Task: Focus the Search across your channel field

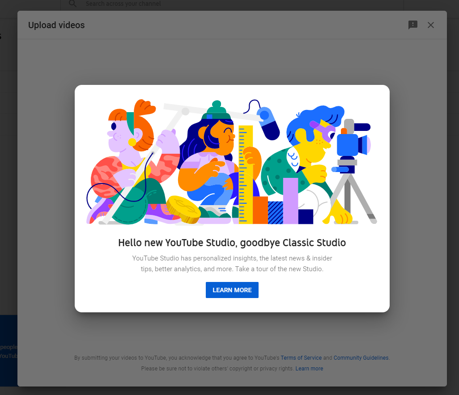Action: click(232, 4)
